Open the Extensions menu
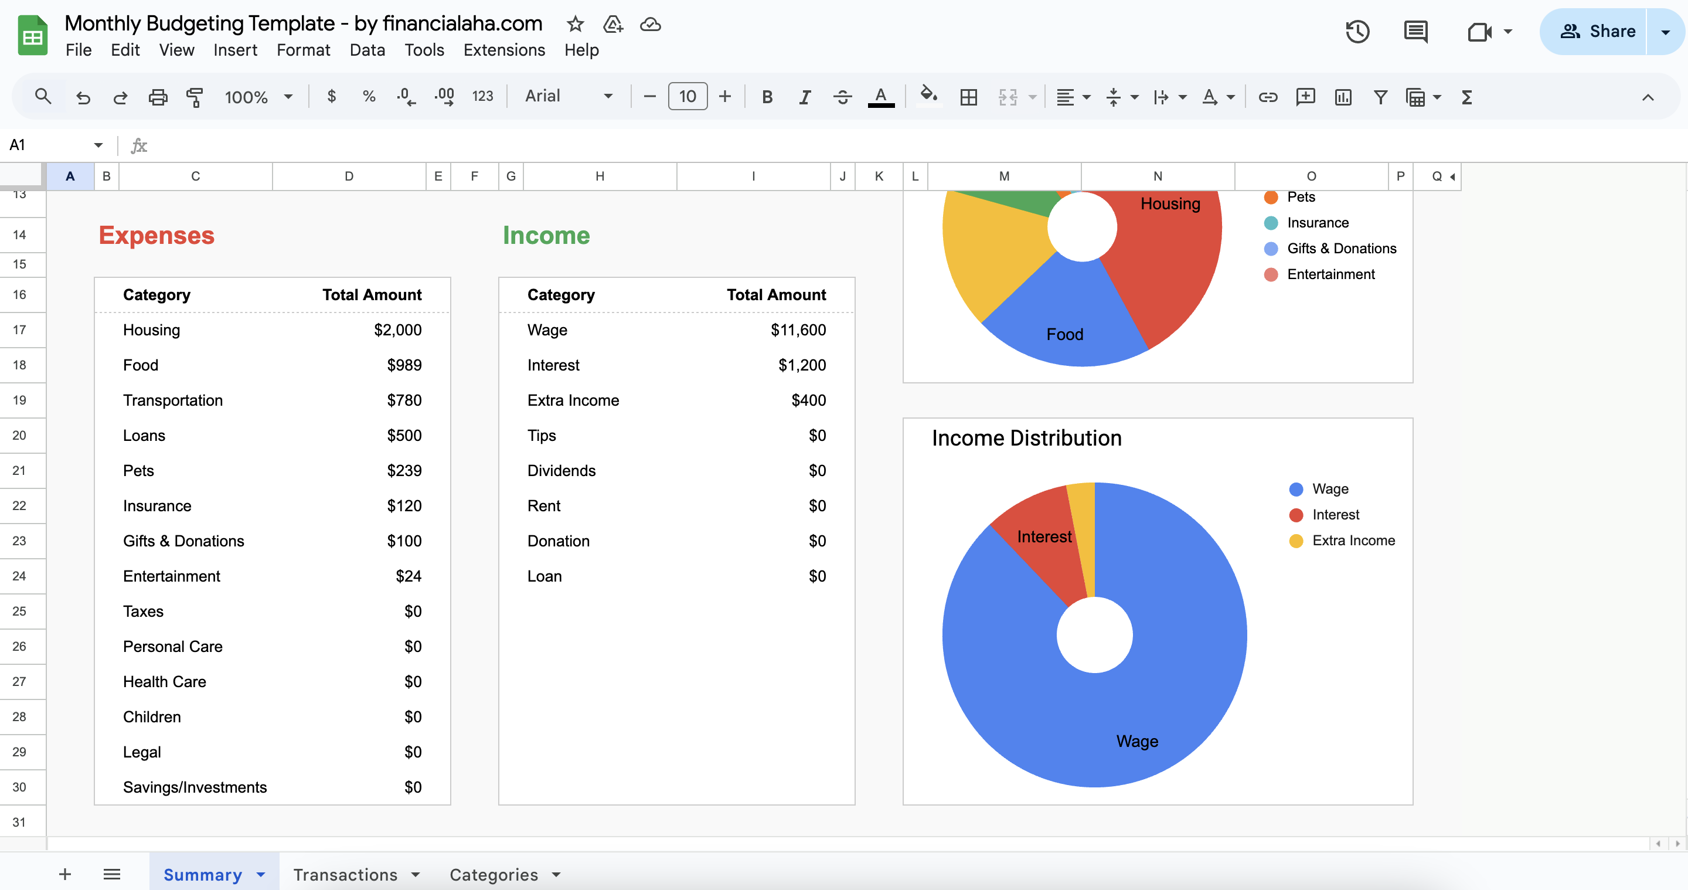The height and width of the screenshot is (890, 1688). point(504,50)
